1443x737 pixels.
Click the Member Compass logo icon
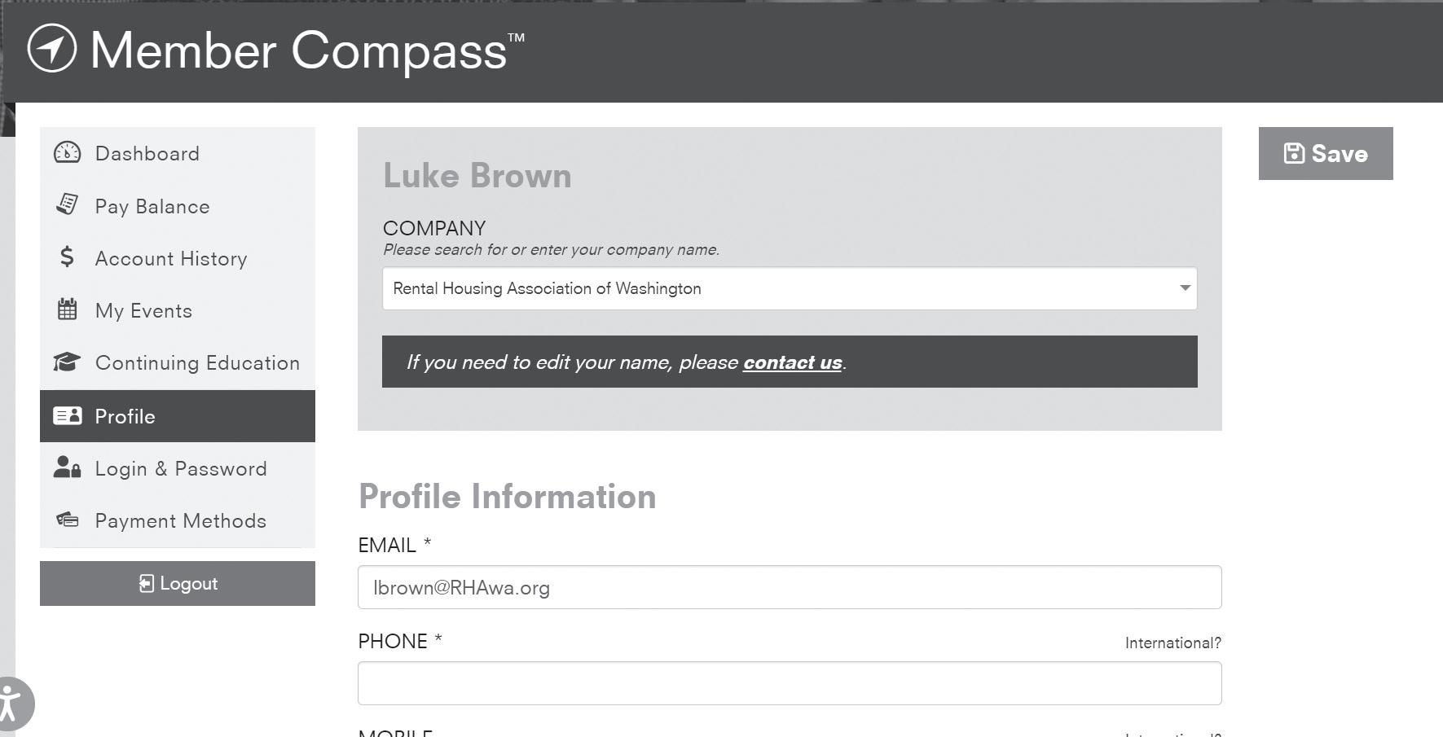[x=52, y=49]
